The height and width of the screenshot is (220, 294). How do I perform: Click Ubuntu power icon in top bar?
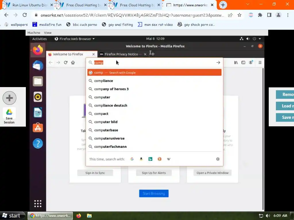tap(254, 39)
